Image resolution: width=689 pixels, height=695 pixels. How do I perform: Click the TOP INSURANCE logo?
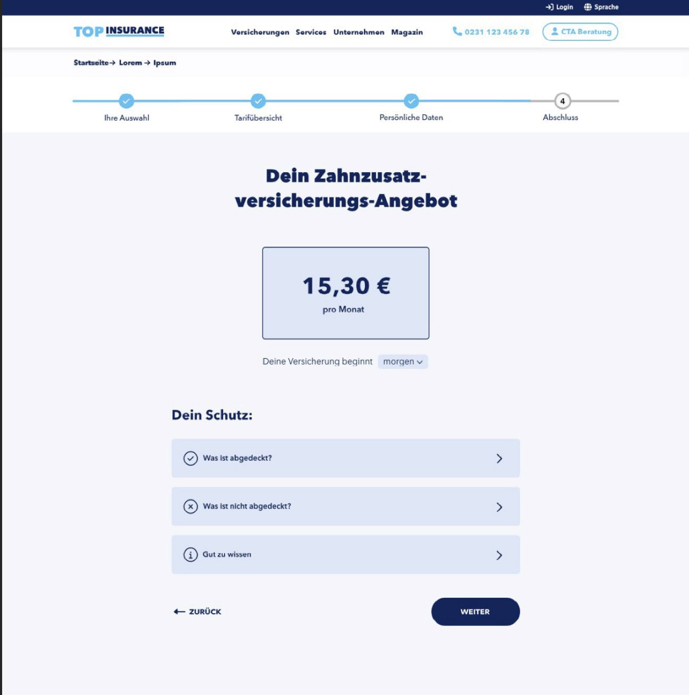click(x=119, y=31)
